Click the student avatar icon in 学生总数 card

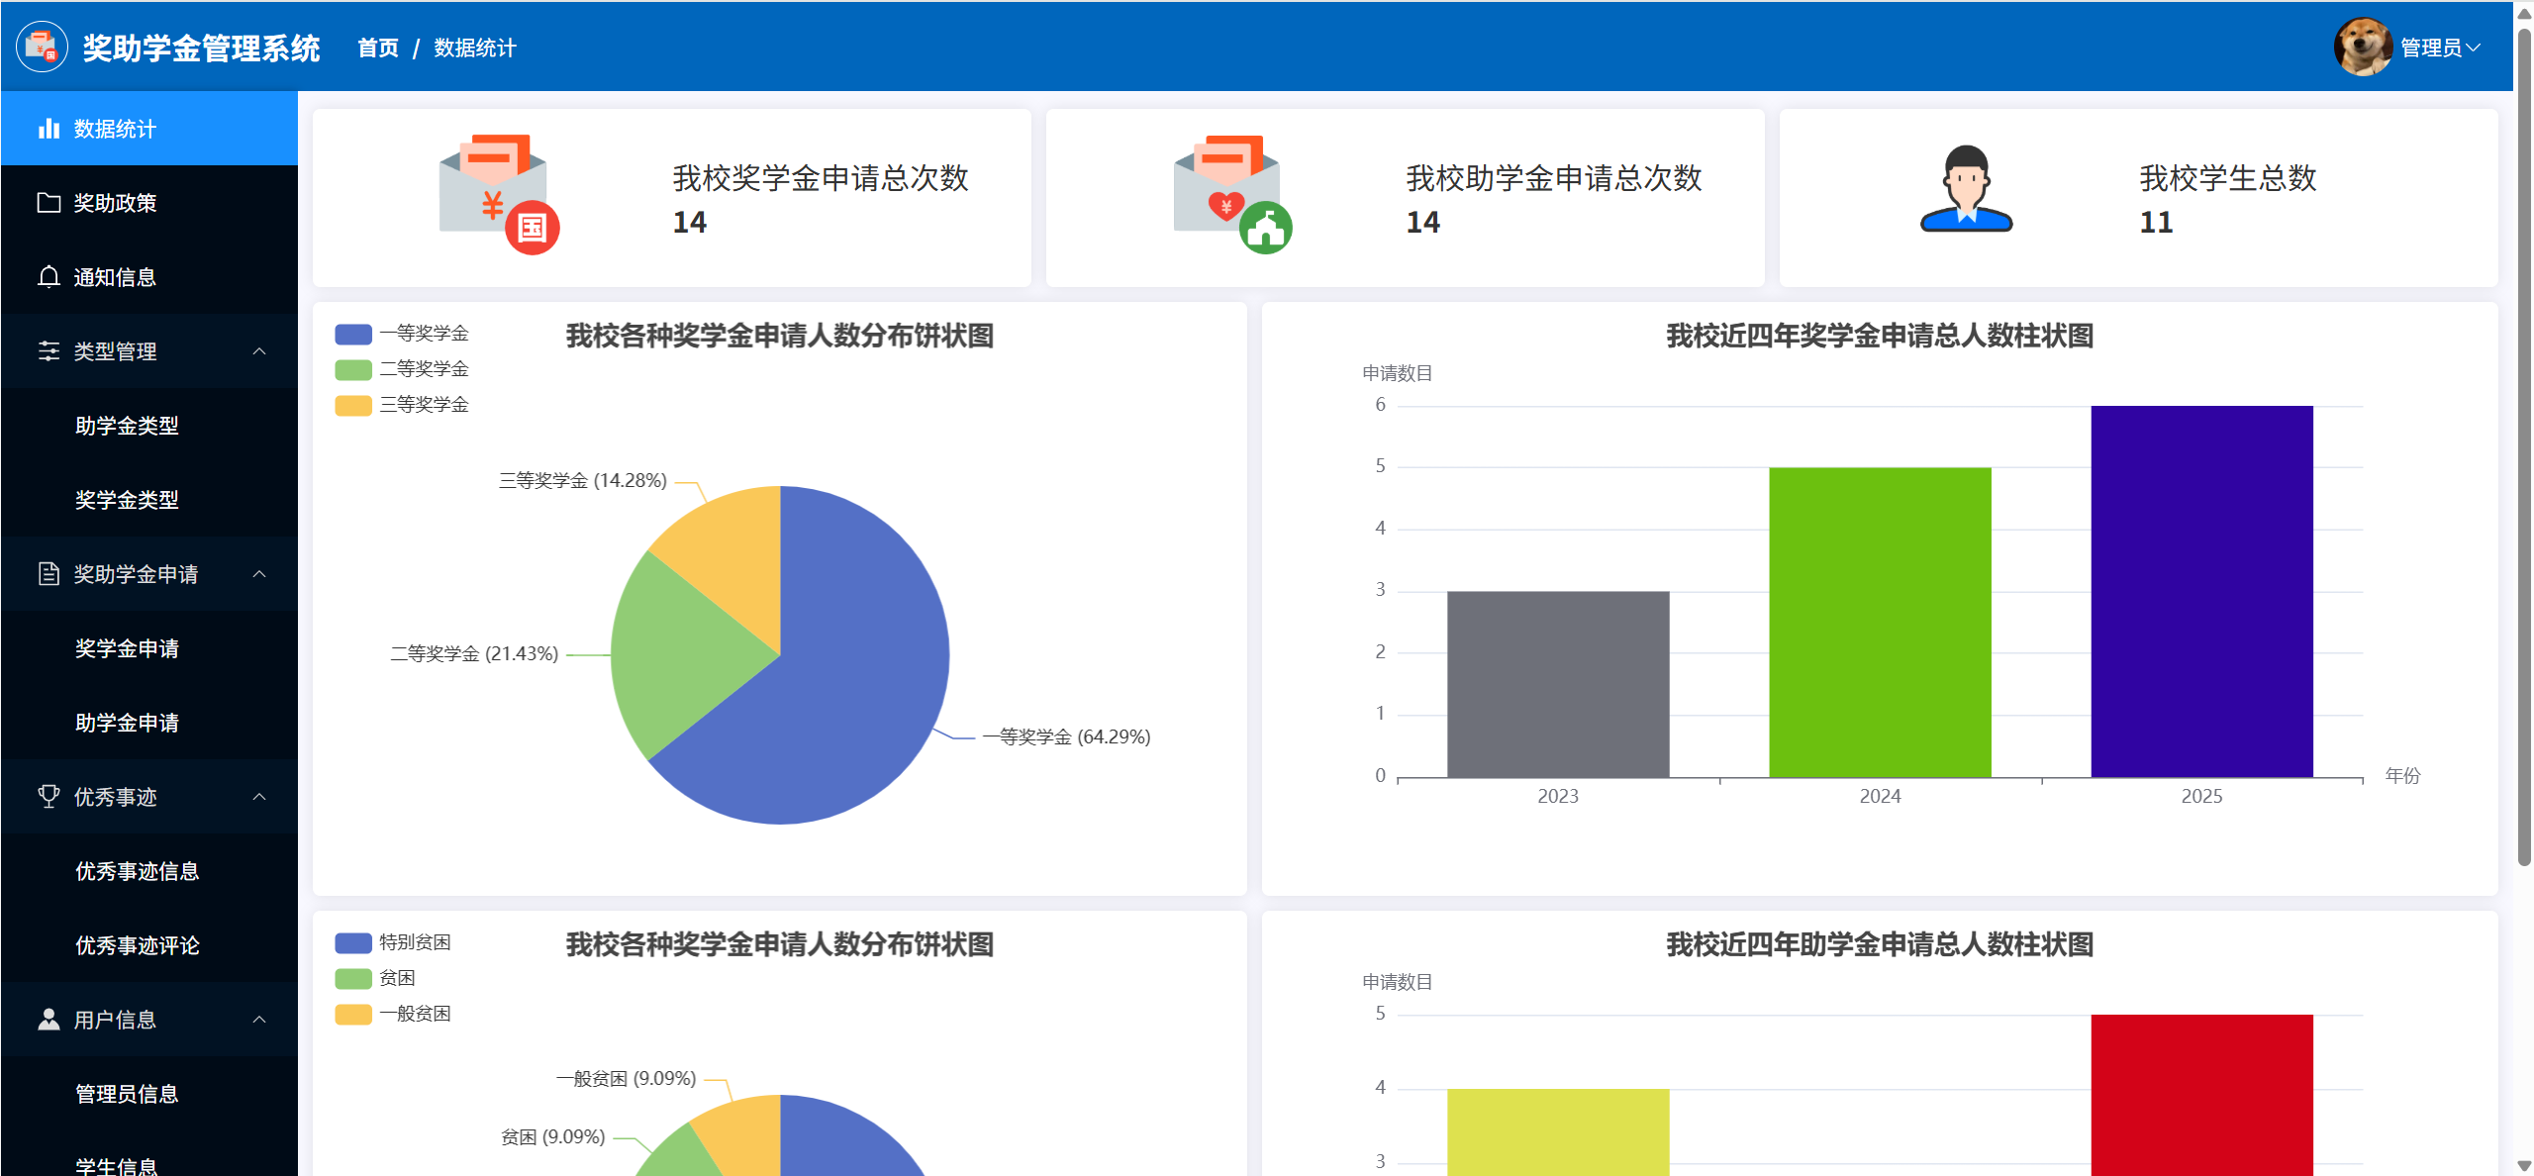(1966, 190)
